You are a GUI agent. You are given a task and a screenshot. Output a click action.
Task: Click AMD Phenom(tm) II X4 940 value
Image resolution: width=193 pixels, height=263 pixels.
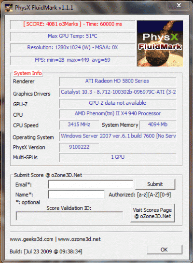click(118, 114)
